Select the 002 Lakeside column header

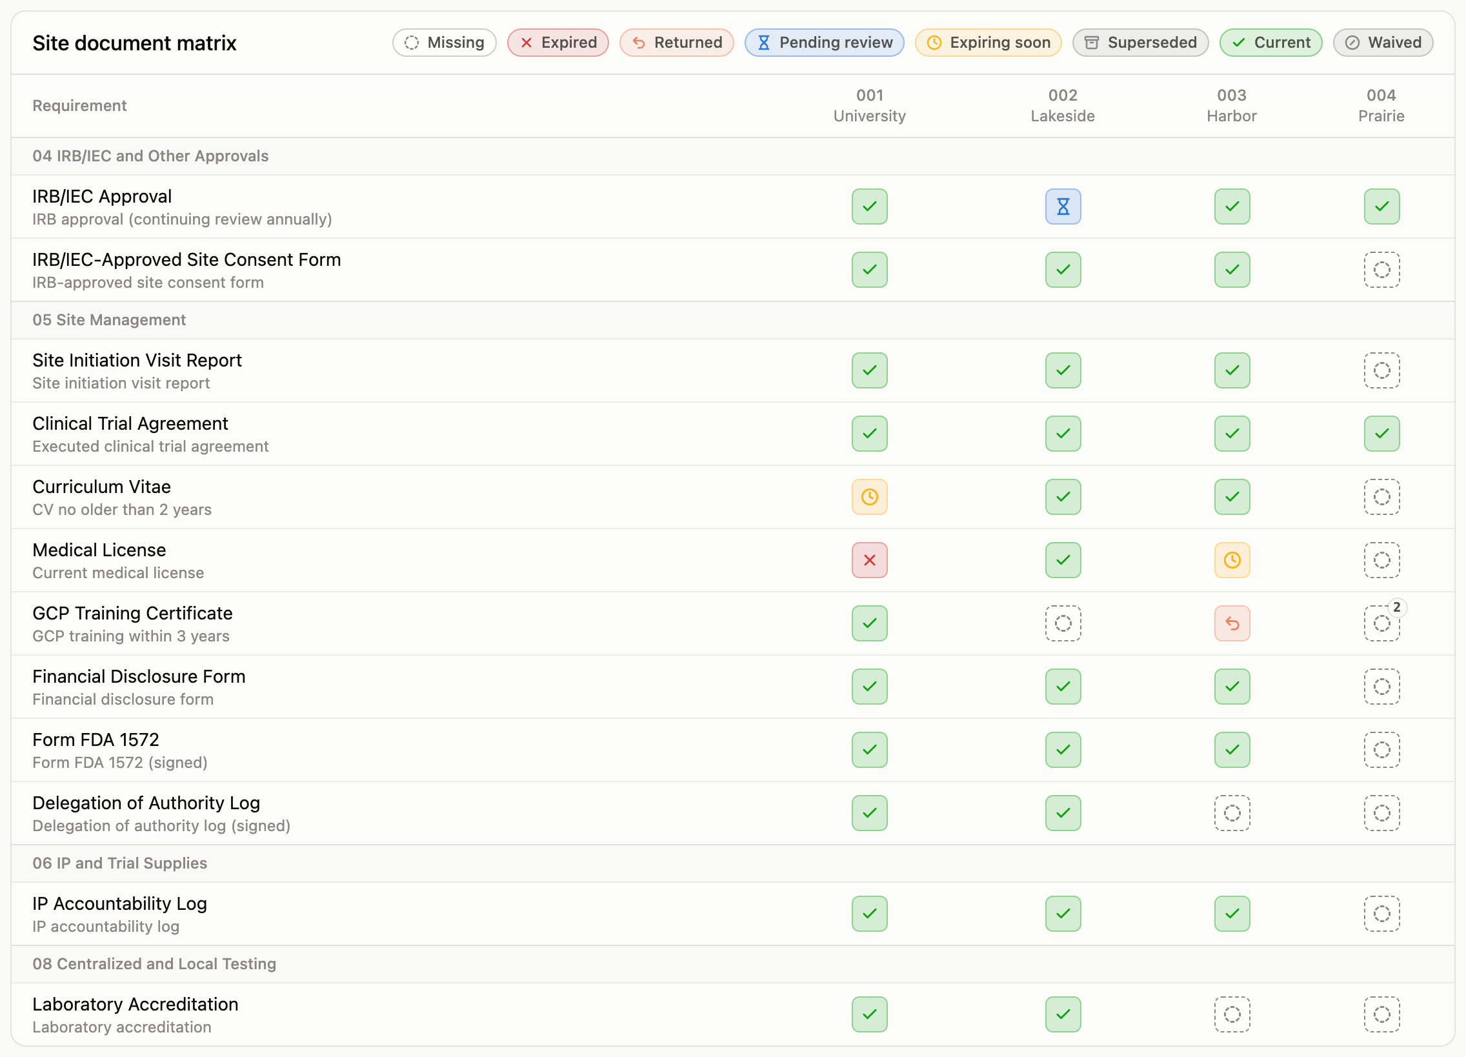coord(1063,106)
